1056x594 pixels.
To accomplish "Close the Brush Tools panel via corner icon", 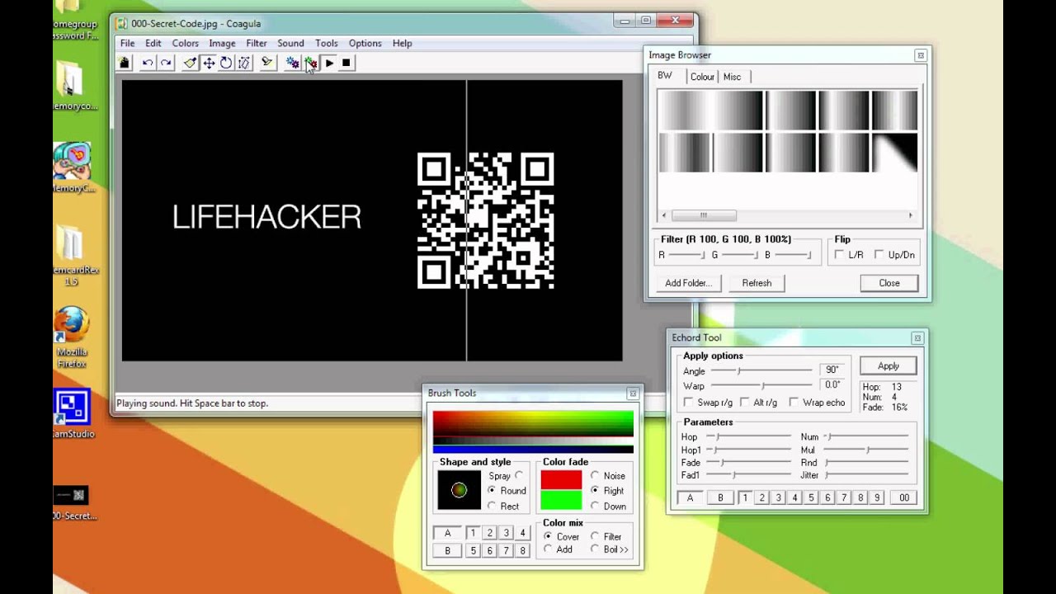I will pyautogui.click(x=633, y=394).
